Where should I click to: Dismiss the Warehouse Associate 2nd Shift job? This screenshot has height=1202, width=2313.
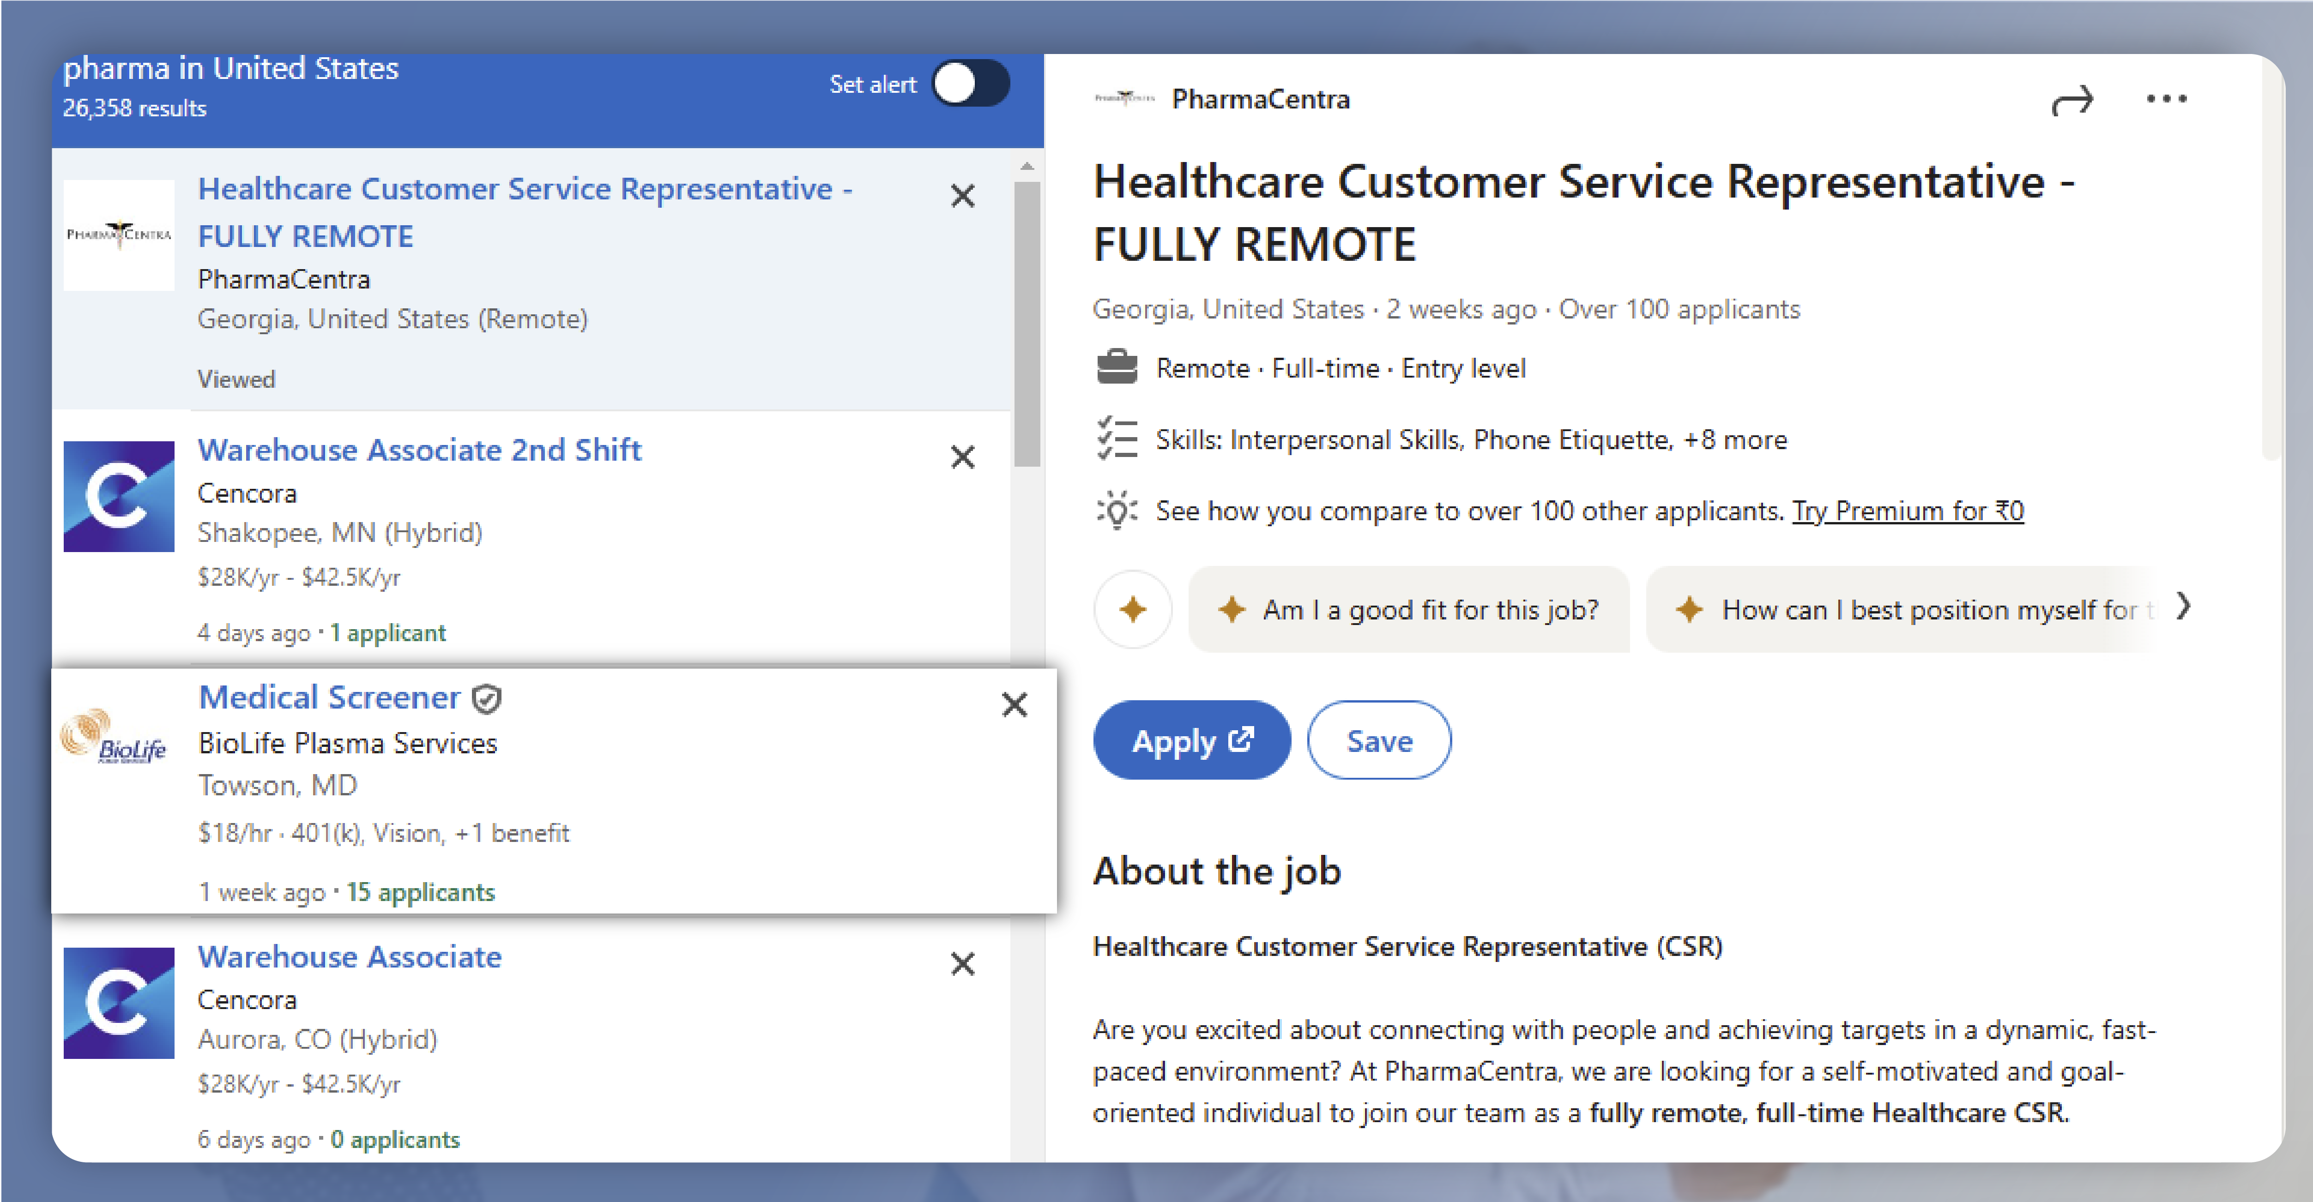[x=962, y=457]
